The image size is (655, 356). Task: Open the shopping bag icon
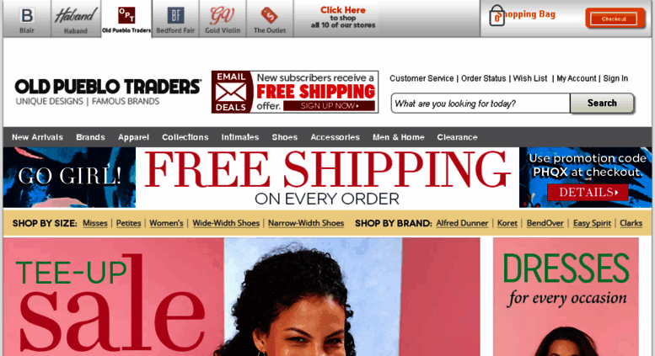coord(497,16)
